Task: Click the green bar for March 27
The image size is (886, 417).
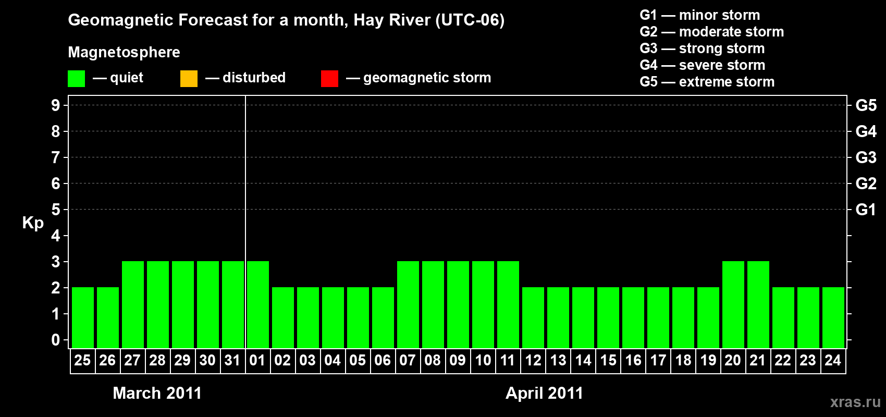Action: pos(133,304)
